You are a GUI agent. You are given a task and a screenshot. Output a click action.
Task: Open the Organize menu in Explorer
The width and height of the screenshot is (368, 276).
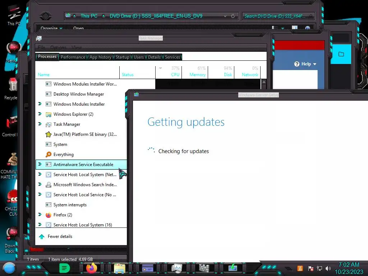(51, 28)
